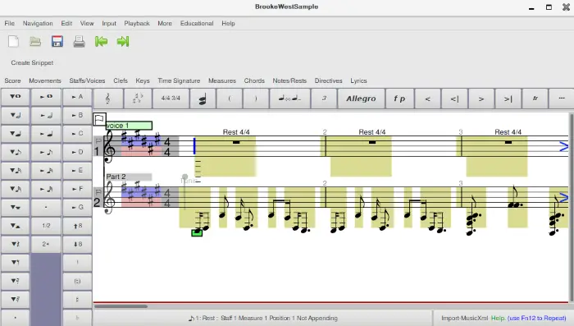The height and width of the screenshot is (326, 574).
Task: Open the Score object menu
Action: coord(12,80)
